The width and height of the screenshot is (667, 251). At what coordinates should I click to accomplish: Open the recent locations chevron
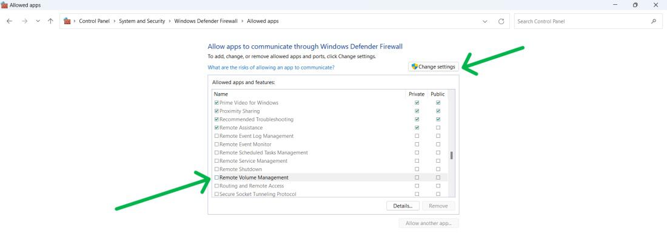37,22
